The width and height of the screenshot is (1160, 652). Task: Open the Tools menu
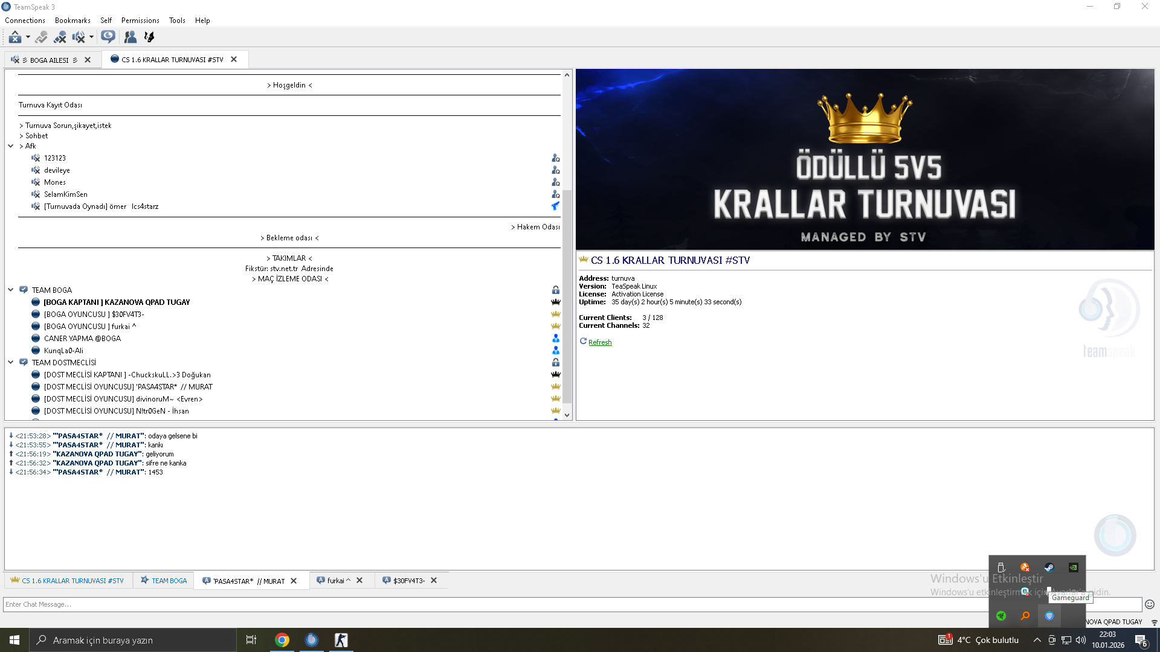[177, 21]
